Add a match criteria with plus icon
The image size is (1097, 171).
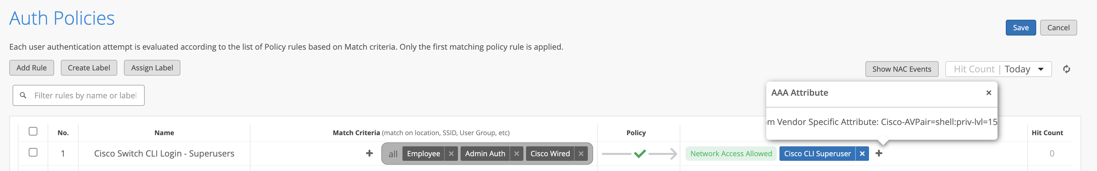pyautogui.click(x=369, y=153)
